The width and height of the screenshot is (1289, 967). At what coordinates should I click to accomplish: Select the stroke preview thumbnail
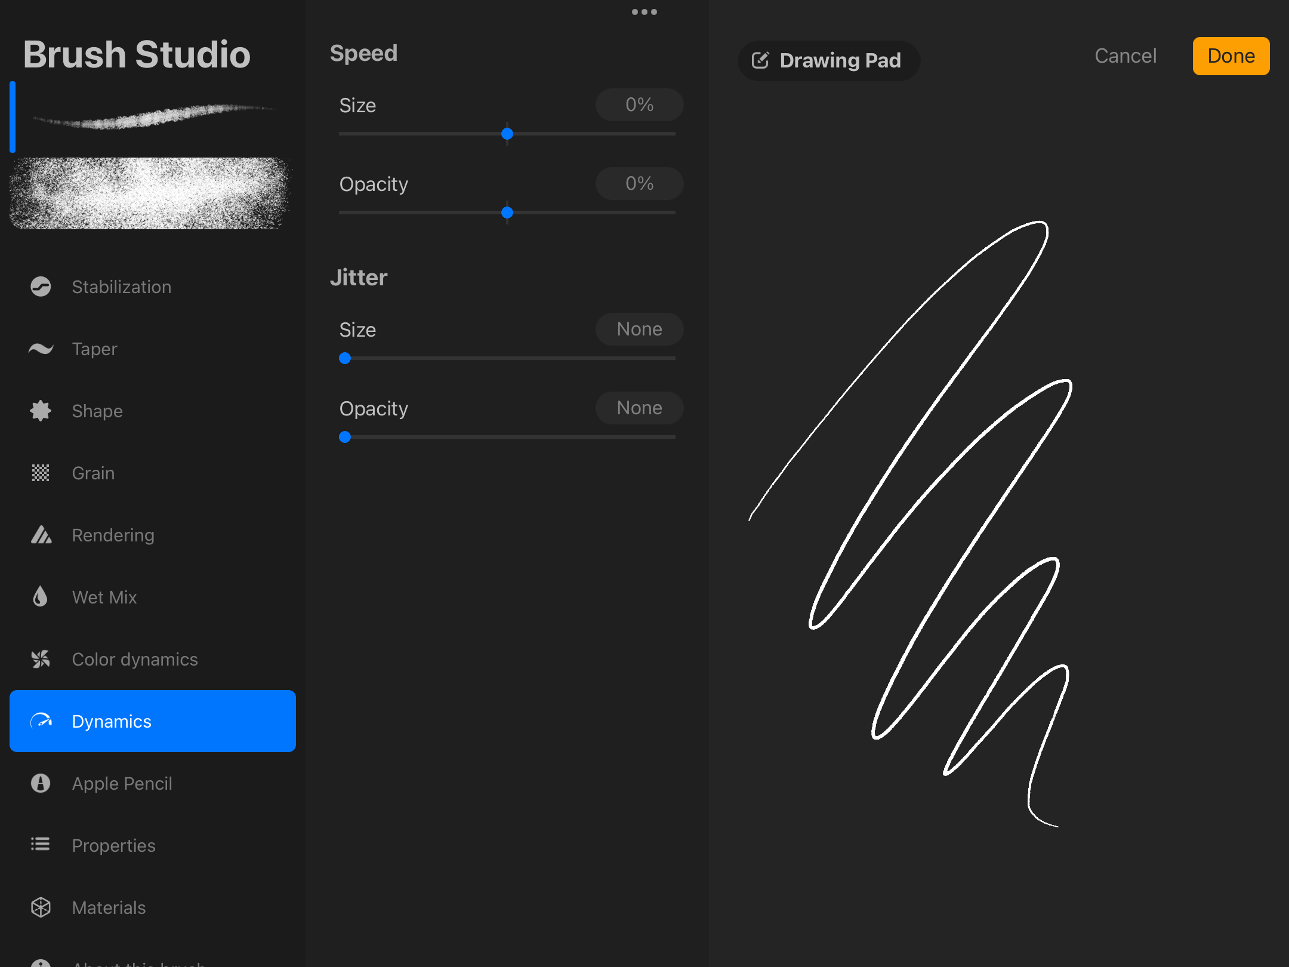tap(153, 117)
